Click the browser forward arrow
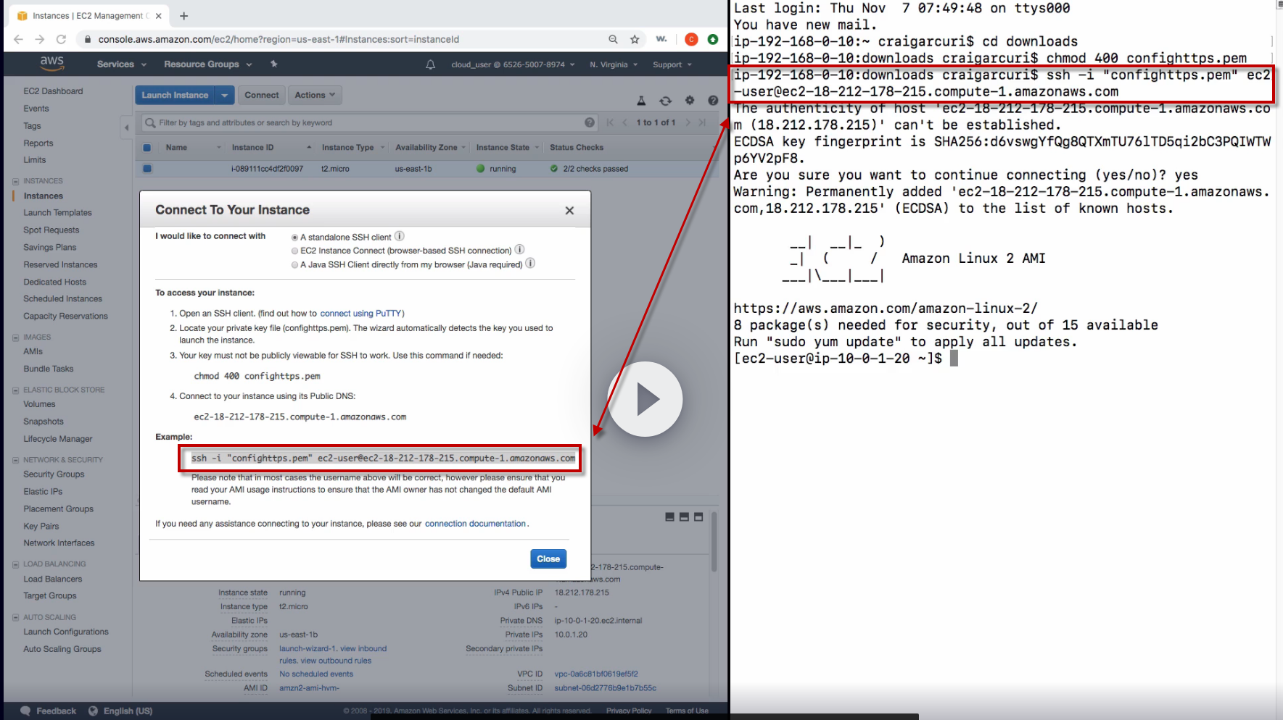 coord(39,39)
